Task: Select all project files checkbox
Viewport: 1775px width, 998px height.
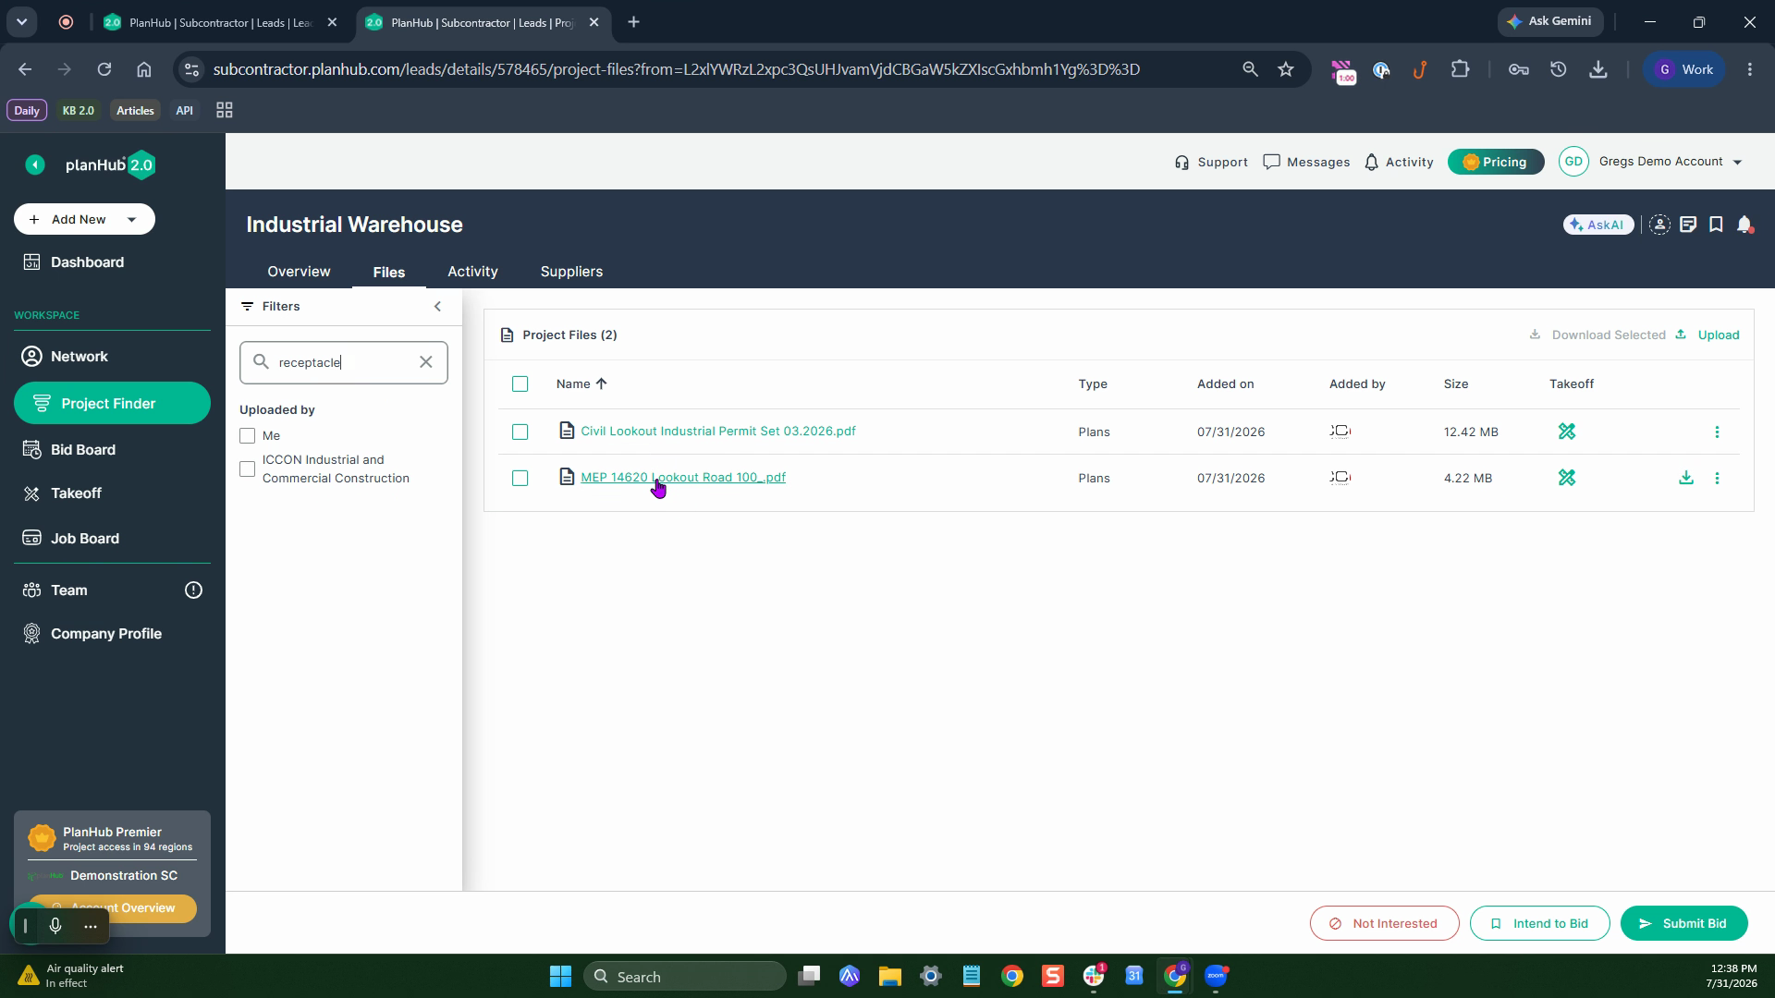Action: (520, 383)
